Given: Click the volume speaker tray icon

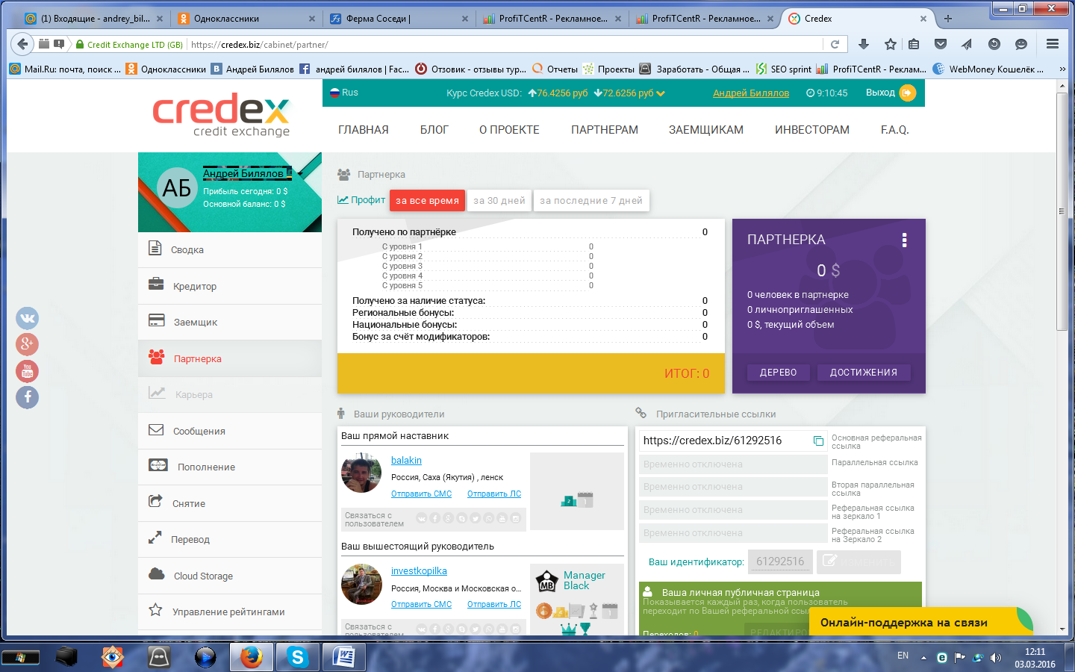Looking at the screenshot, I should (995, 658).
